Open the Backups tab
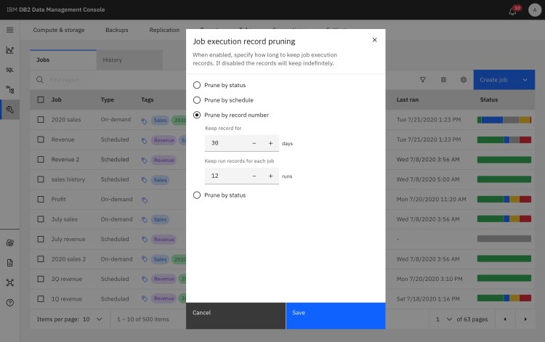Viewport: 545px width, 342px height. click(x=116, y=30)
